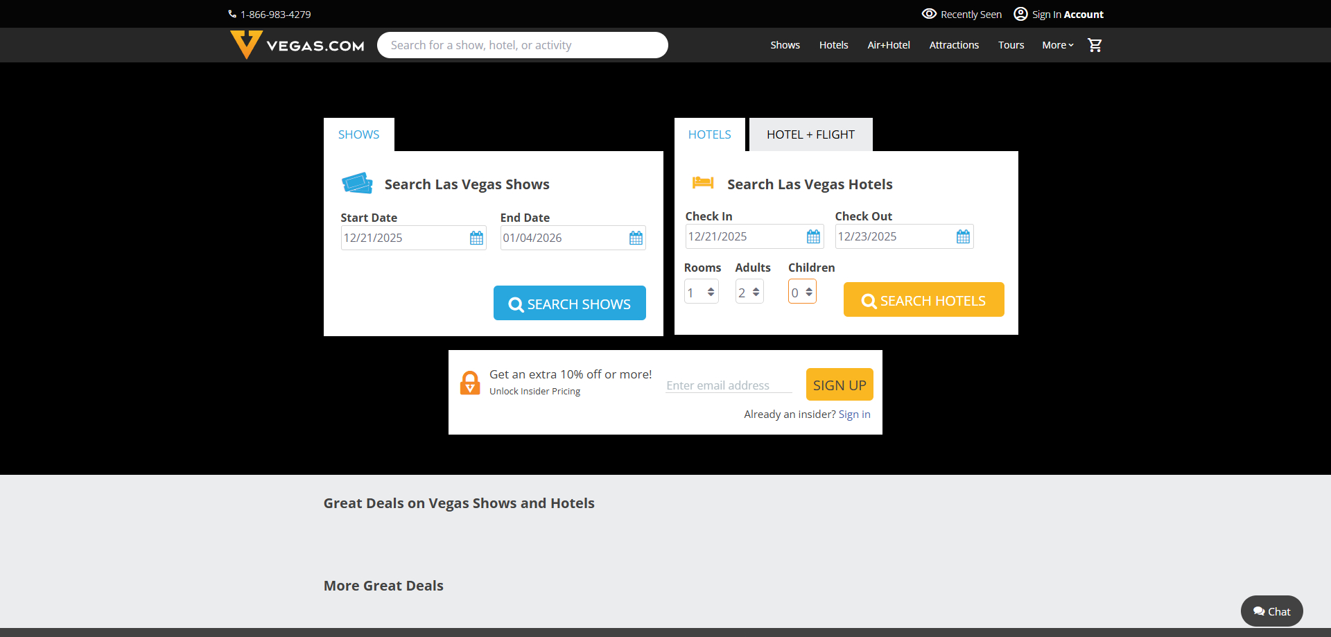Screen dimensions: 1331x637
Task: Expand the Adults count selector
Action: coord(749,292)
